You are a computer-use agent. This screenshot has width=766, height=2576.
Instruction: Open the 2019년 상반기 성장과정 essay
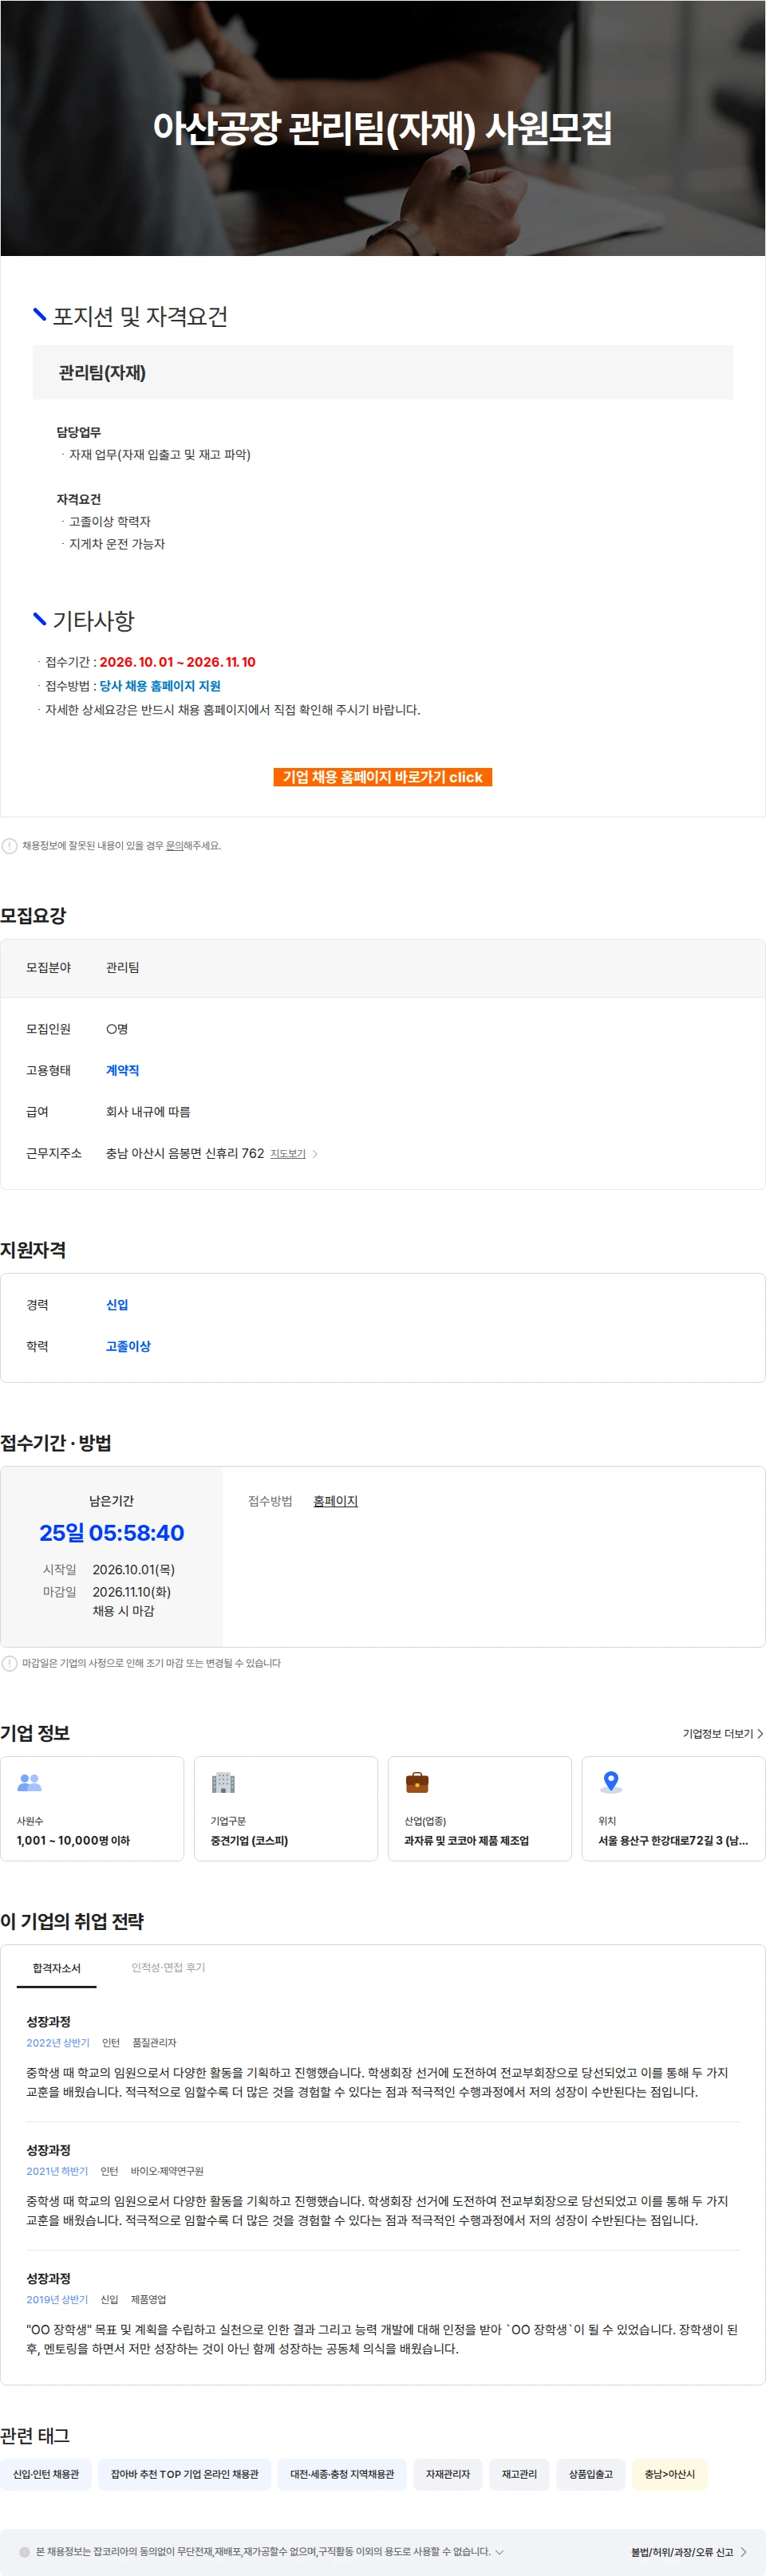pos(382,2314)
